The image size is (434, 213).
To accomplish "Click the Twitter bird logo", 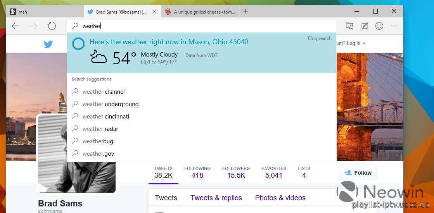I will pyautogui.click(x=48, y=44).
